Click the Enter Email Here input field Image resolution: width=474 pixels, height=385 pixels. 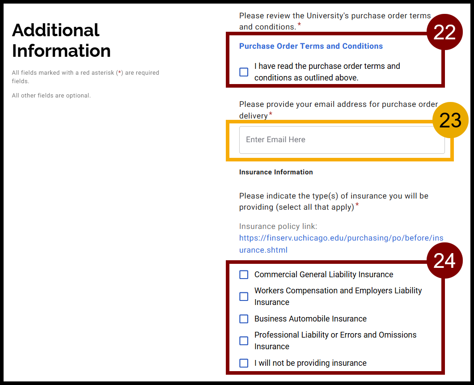coord(342,140)
